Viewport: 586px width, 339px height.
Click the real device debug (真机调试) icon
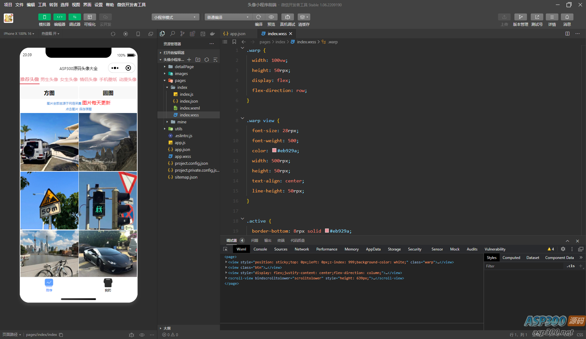coord(287,17)
